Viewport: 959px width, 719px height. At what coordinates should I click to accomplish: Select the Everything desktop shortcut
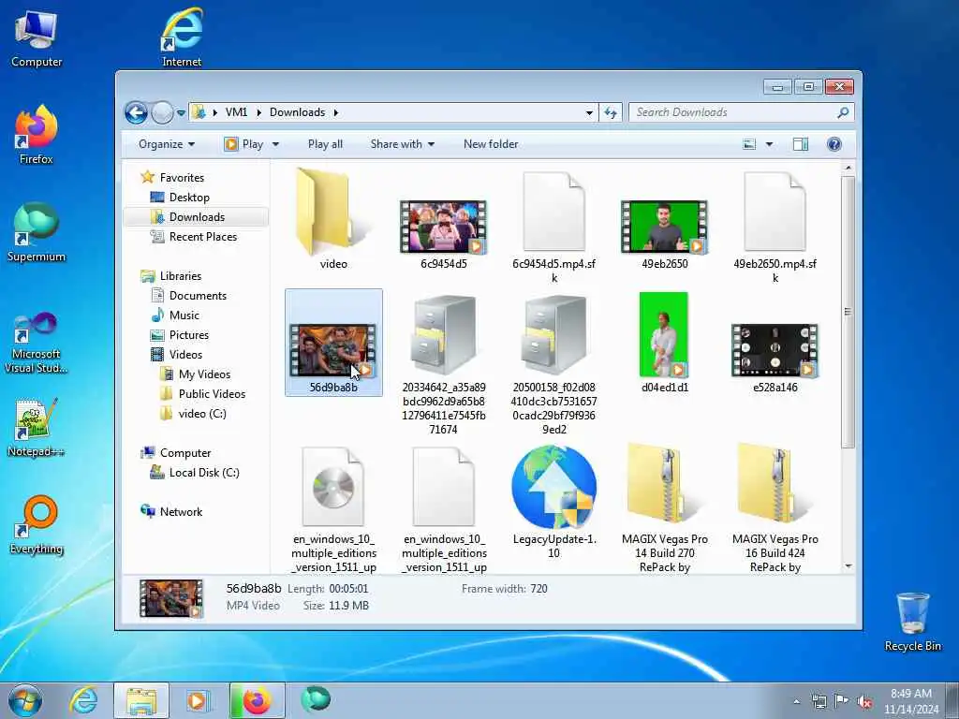pos(37,525)
